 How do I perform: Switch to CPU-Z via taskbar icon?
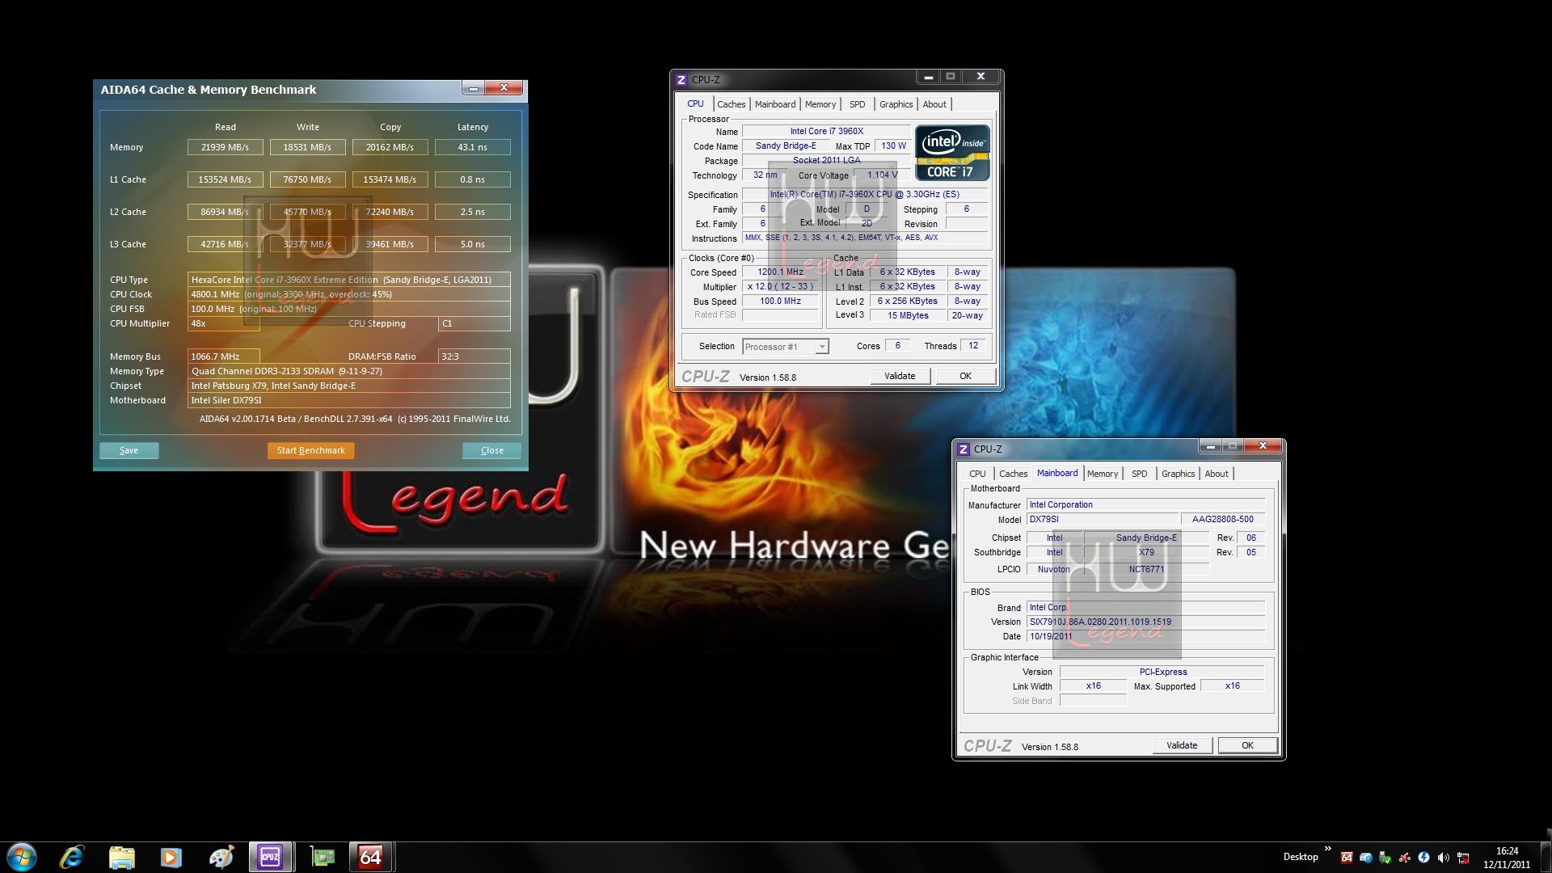[271, 857]
